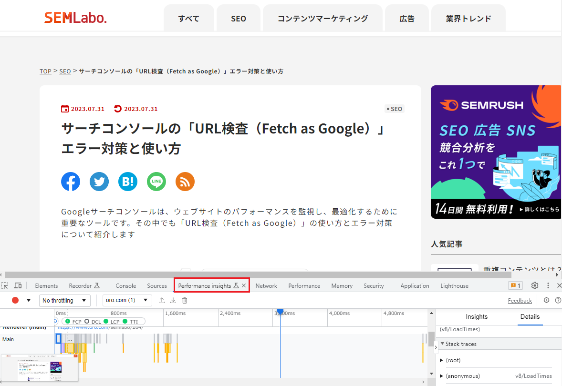The height and width of the screenshot is (386, 562).
Task: Export the performance recording via upload icon
Action: pyautogui.click(x=162, y=300)
